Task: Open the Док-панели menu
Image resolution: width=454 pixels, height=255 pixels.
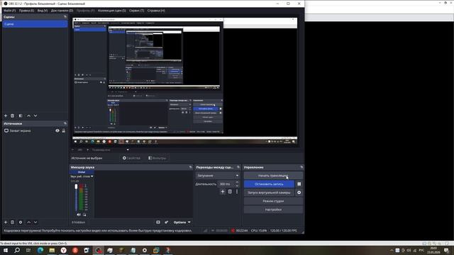Action: click(62, 11)
